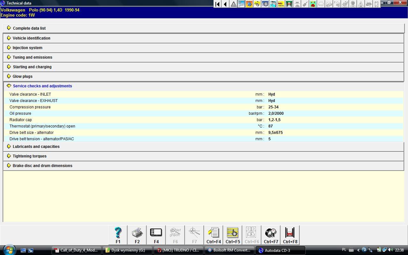The height and width of the screenshot is (255, 408).
Task: Expand Complete data list section
Action: click(203, 28)
